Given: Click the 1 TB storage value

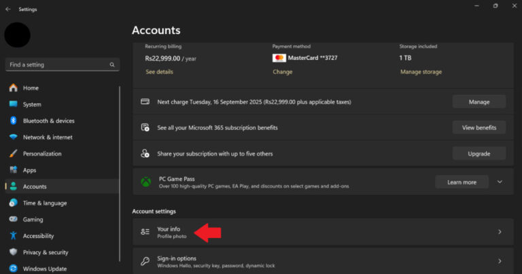Looking at the screenshot, I should (x=405, y=58).
